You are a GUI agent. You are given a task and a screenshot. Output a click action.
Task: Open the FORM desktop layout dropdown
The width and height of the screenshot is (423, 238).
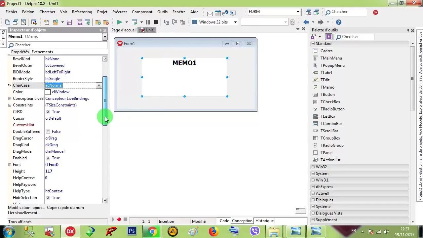[x=298, y=12]
